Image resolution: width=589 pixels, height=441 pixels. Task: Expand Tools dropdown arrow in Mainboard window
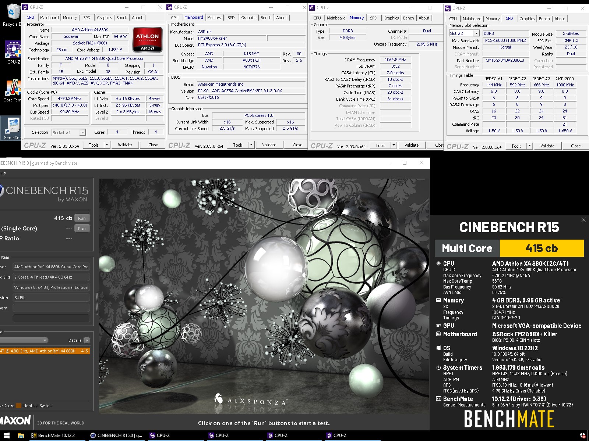(251, 145)
